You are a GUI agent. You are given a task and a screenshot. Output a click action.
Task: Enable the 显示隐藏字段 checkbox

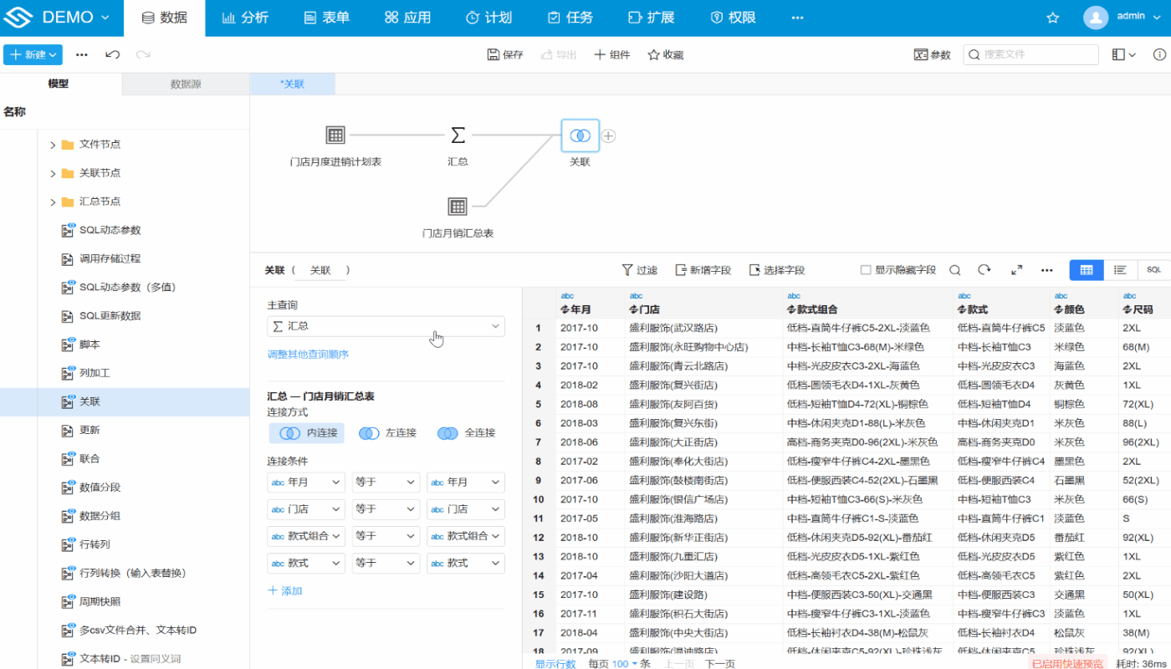[x=867, y=270]
